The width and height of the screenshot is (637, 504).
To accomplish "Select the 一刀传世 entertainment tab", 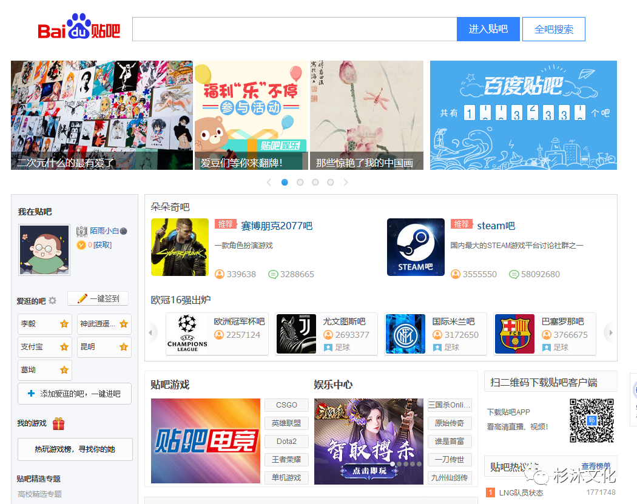I will [x=450, y=459].
